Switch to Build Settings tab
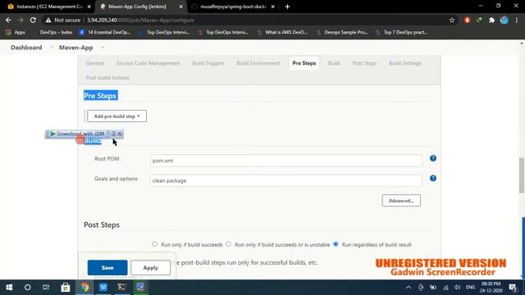525x295 pixels. tap(404, 63)
